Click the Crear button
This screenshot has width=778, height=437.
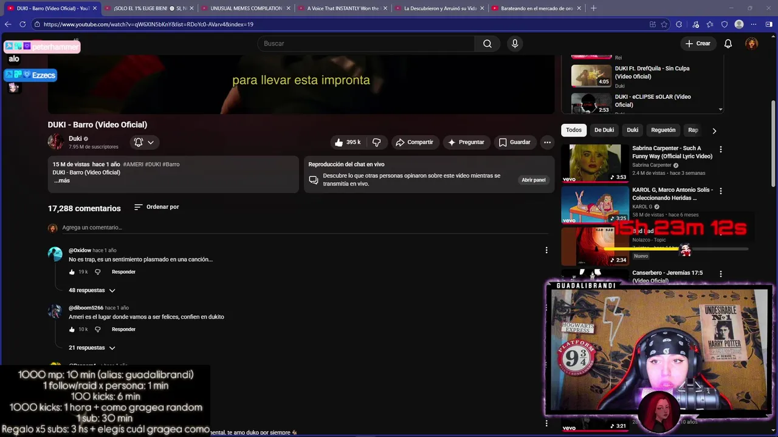pos(698,44)
